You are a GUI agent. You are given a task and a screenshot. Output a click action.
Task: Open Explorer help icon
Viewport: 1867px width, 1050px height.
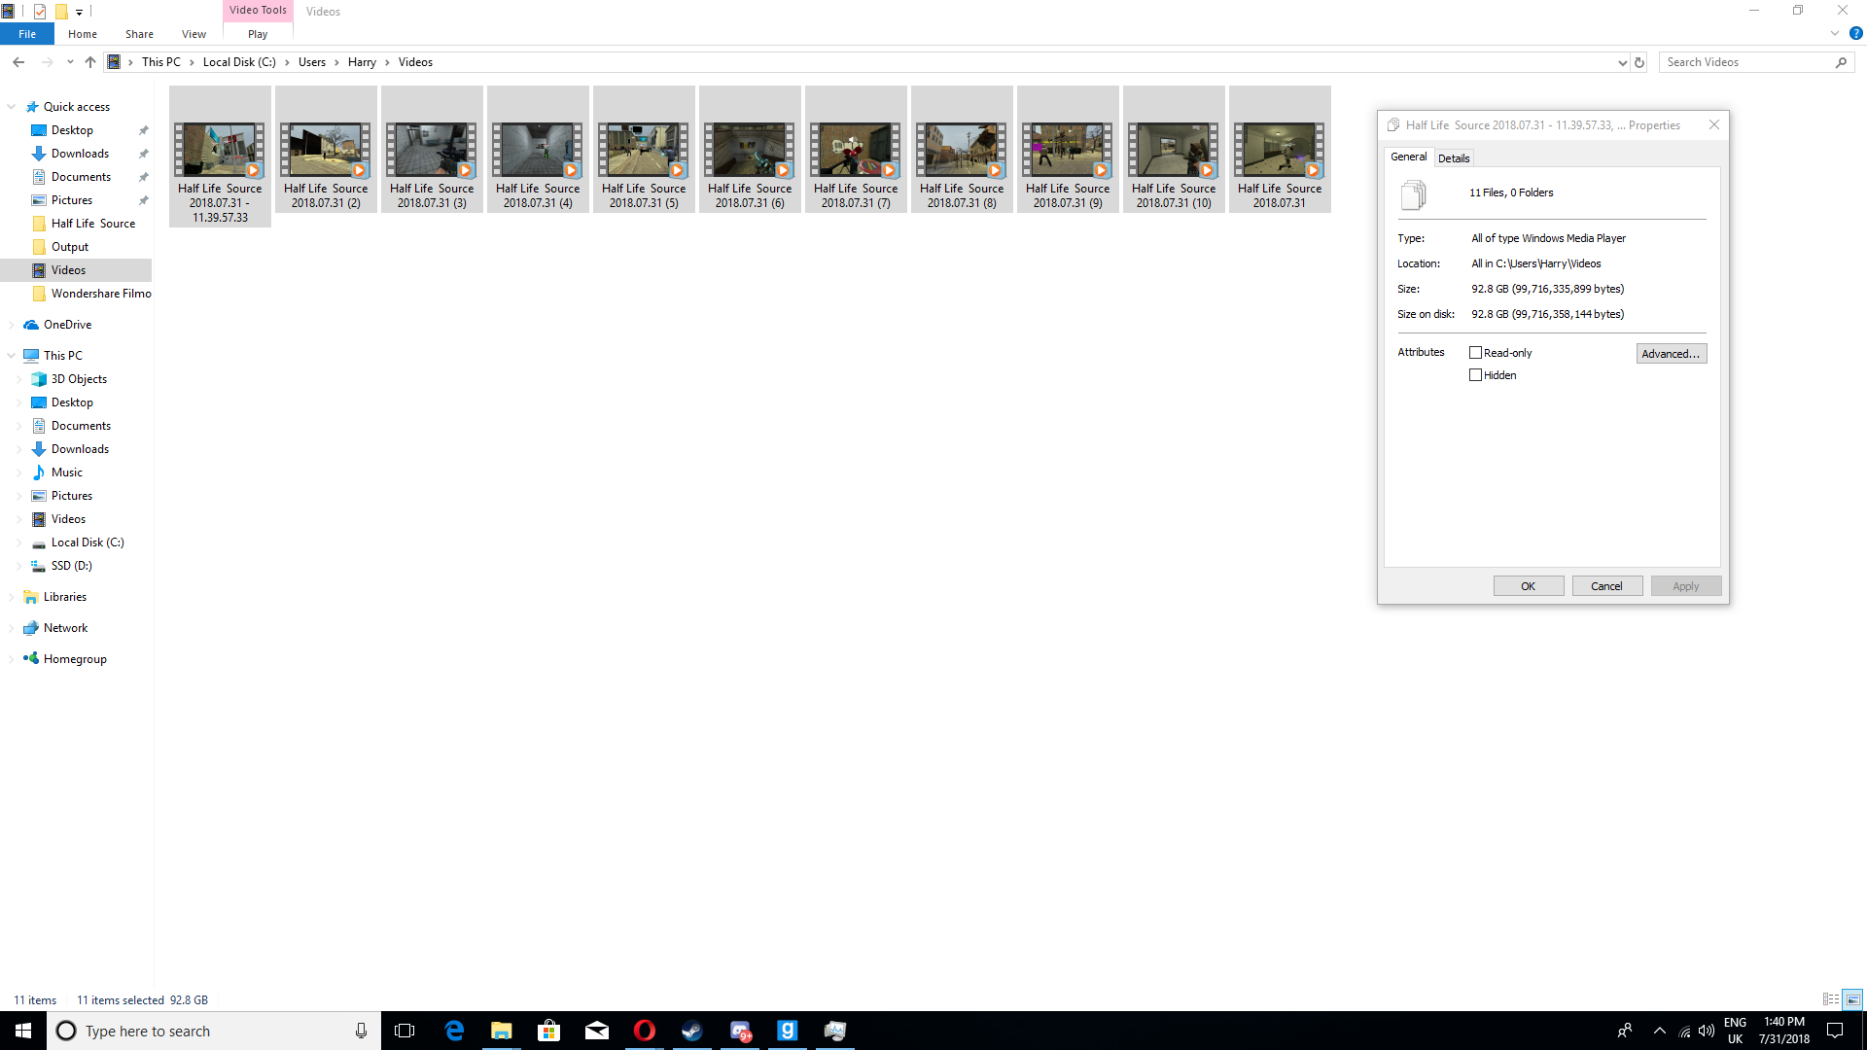point(1855,33)
